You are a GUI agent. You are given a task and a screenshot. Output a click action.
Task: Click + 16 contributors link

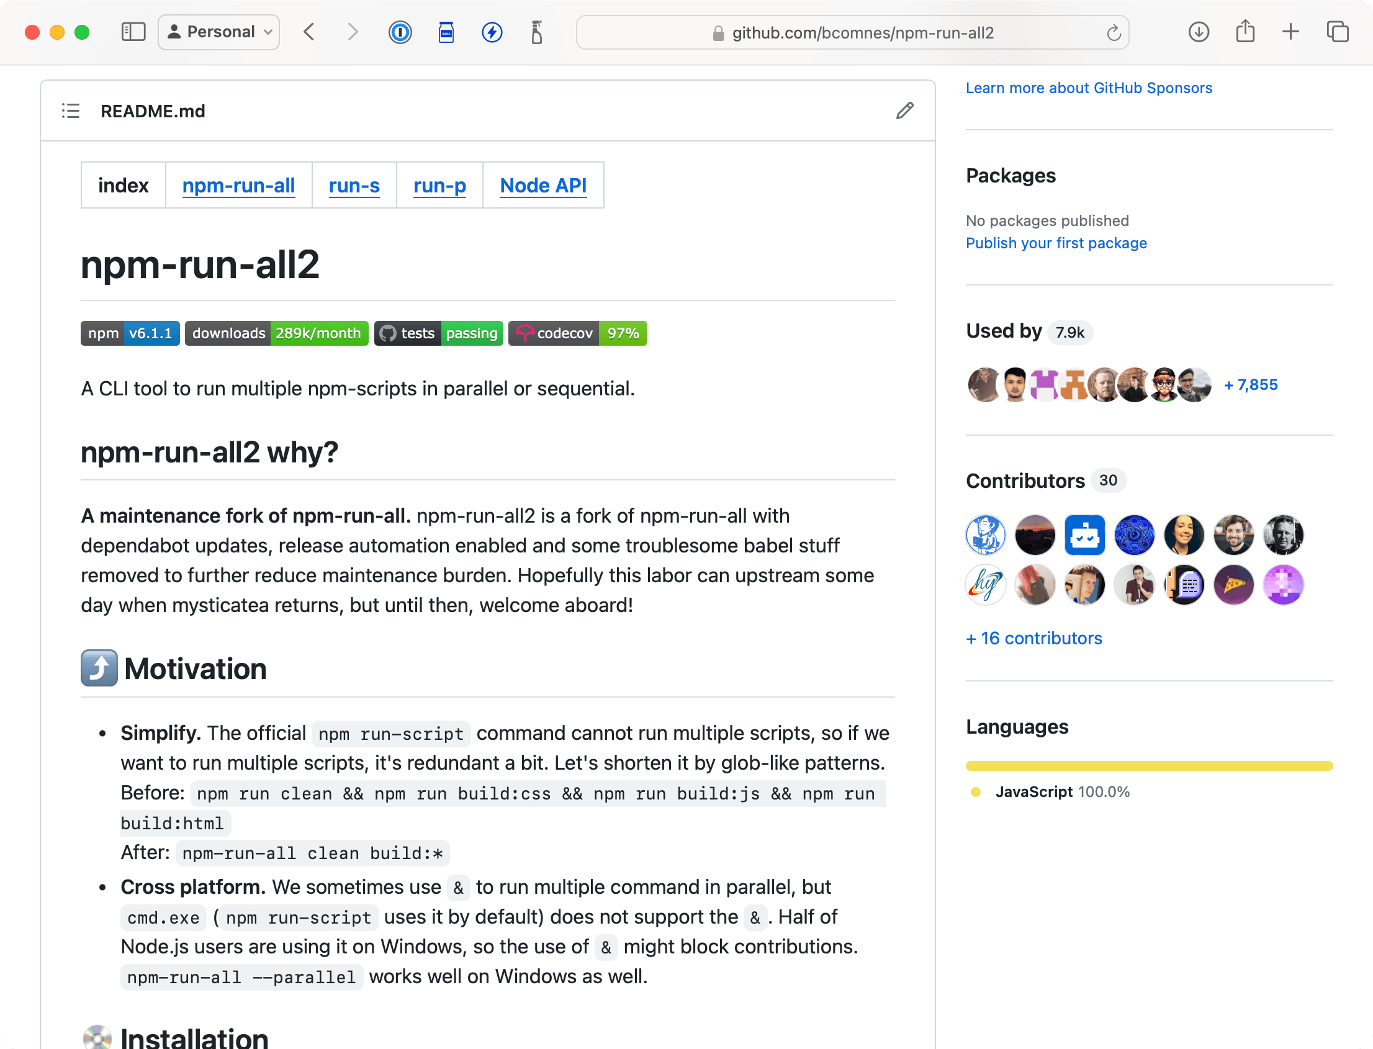[x=1034, y=638]
